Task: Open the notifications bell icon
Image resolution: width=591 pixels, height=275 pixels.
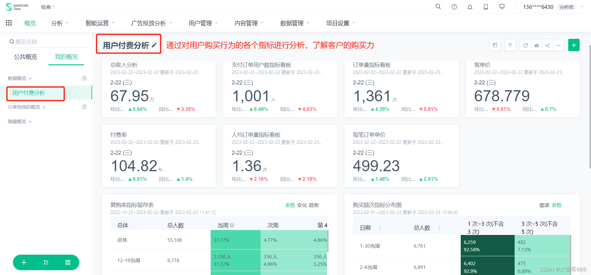Action: point(470,7)
